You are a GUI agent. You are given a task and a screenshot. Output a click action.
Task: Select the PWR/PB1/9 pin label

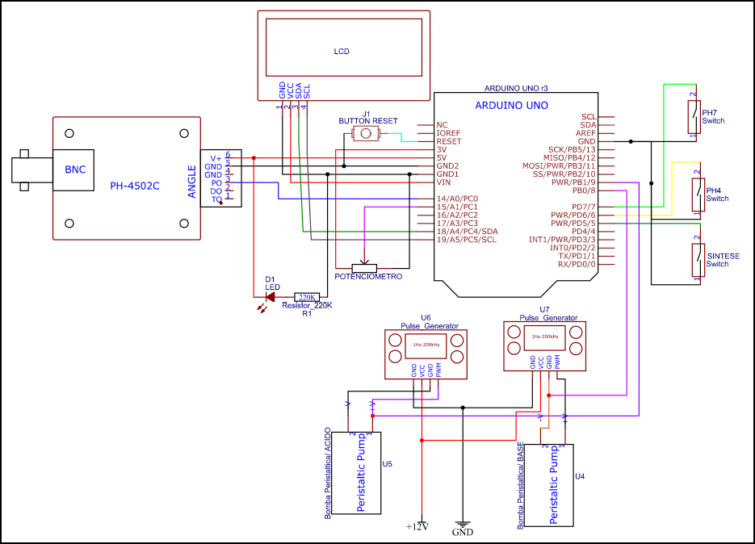click(573, 182)
